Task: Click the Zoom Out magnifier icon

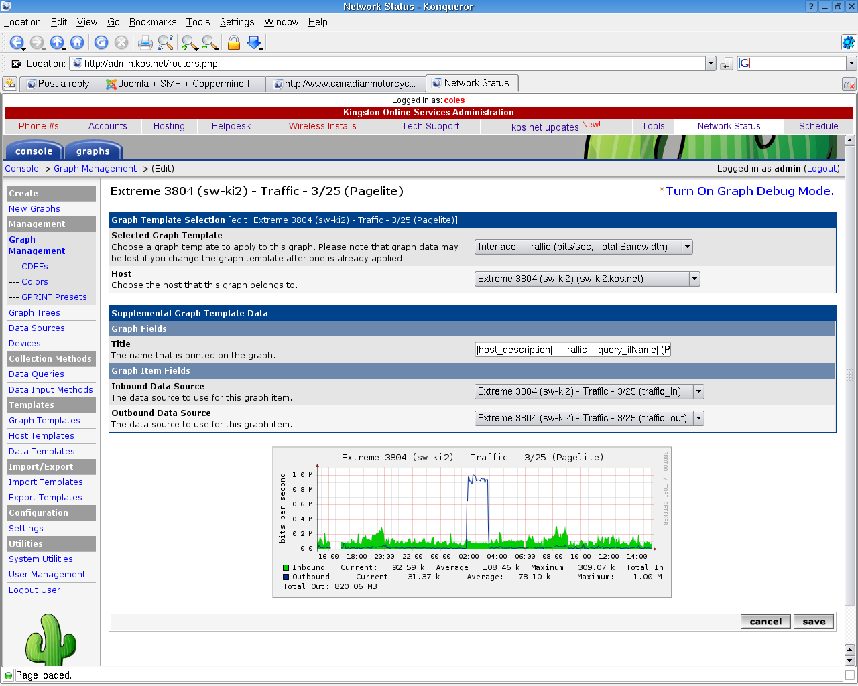Action: point(210,43)
